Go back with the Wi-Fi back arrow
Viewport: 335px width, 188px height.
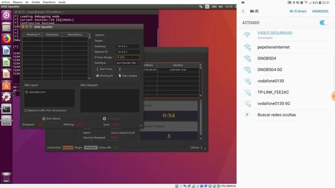243,11
